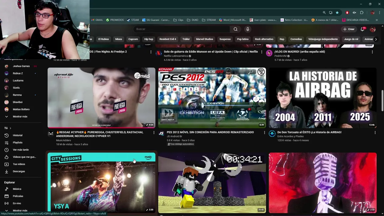Click the Crear button
Viewport: 384px width, 216px height.
349,29
